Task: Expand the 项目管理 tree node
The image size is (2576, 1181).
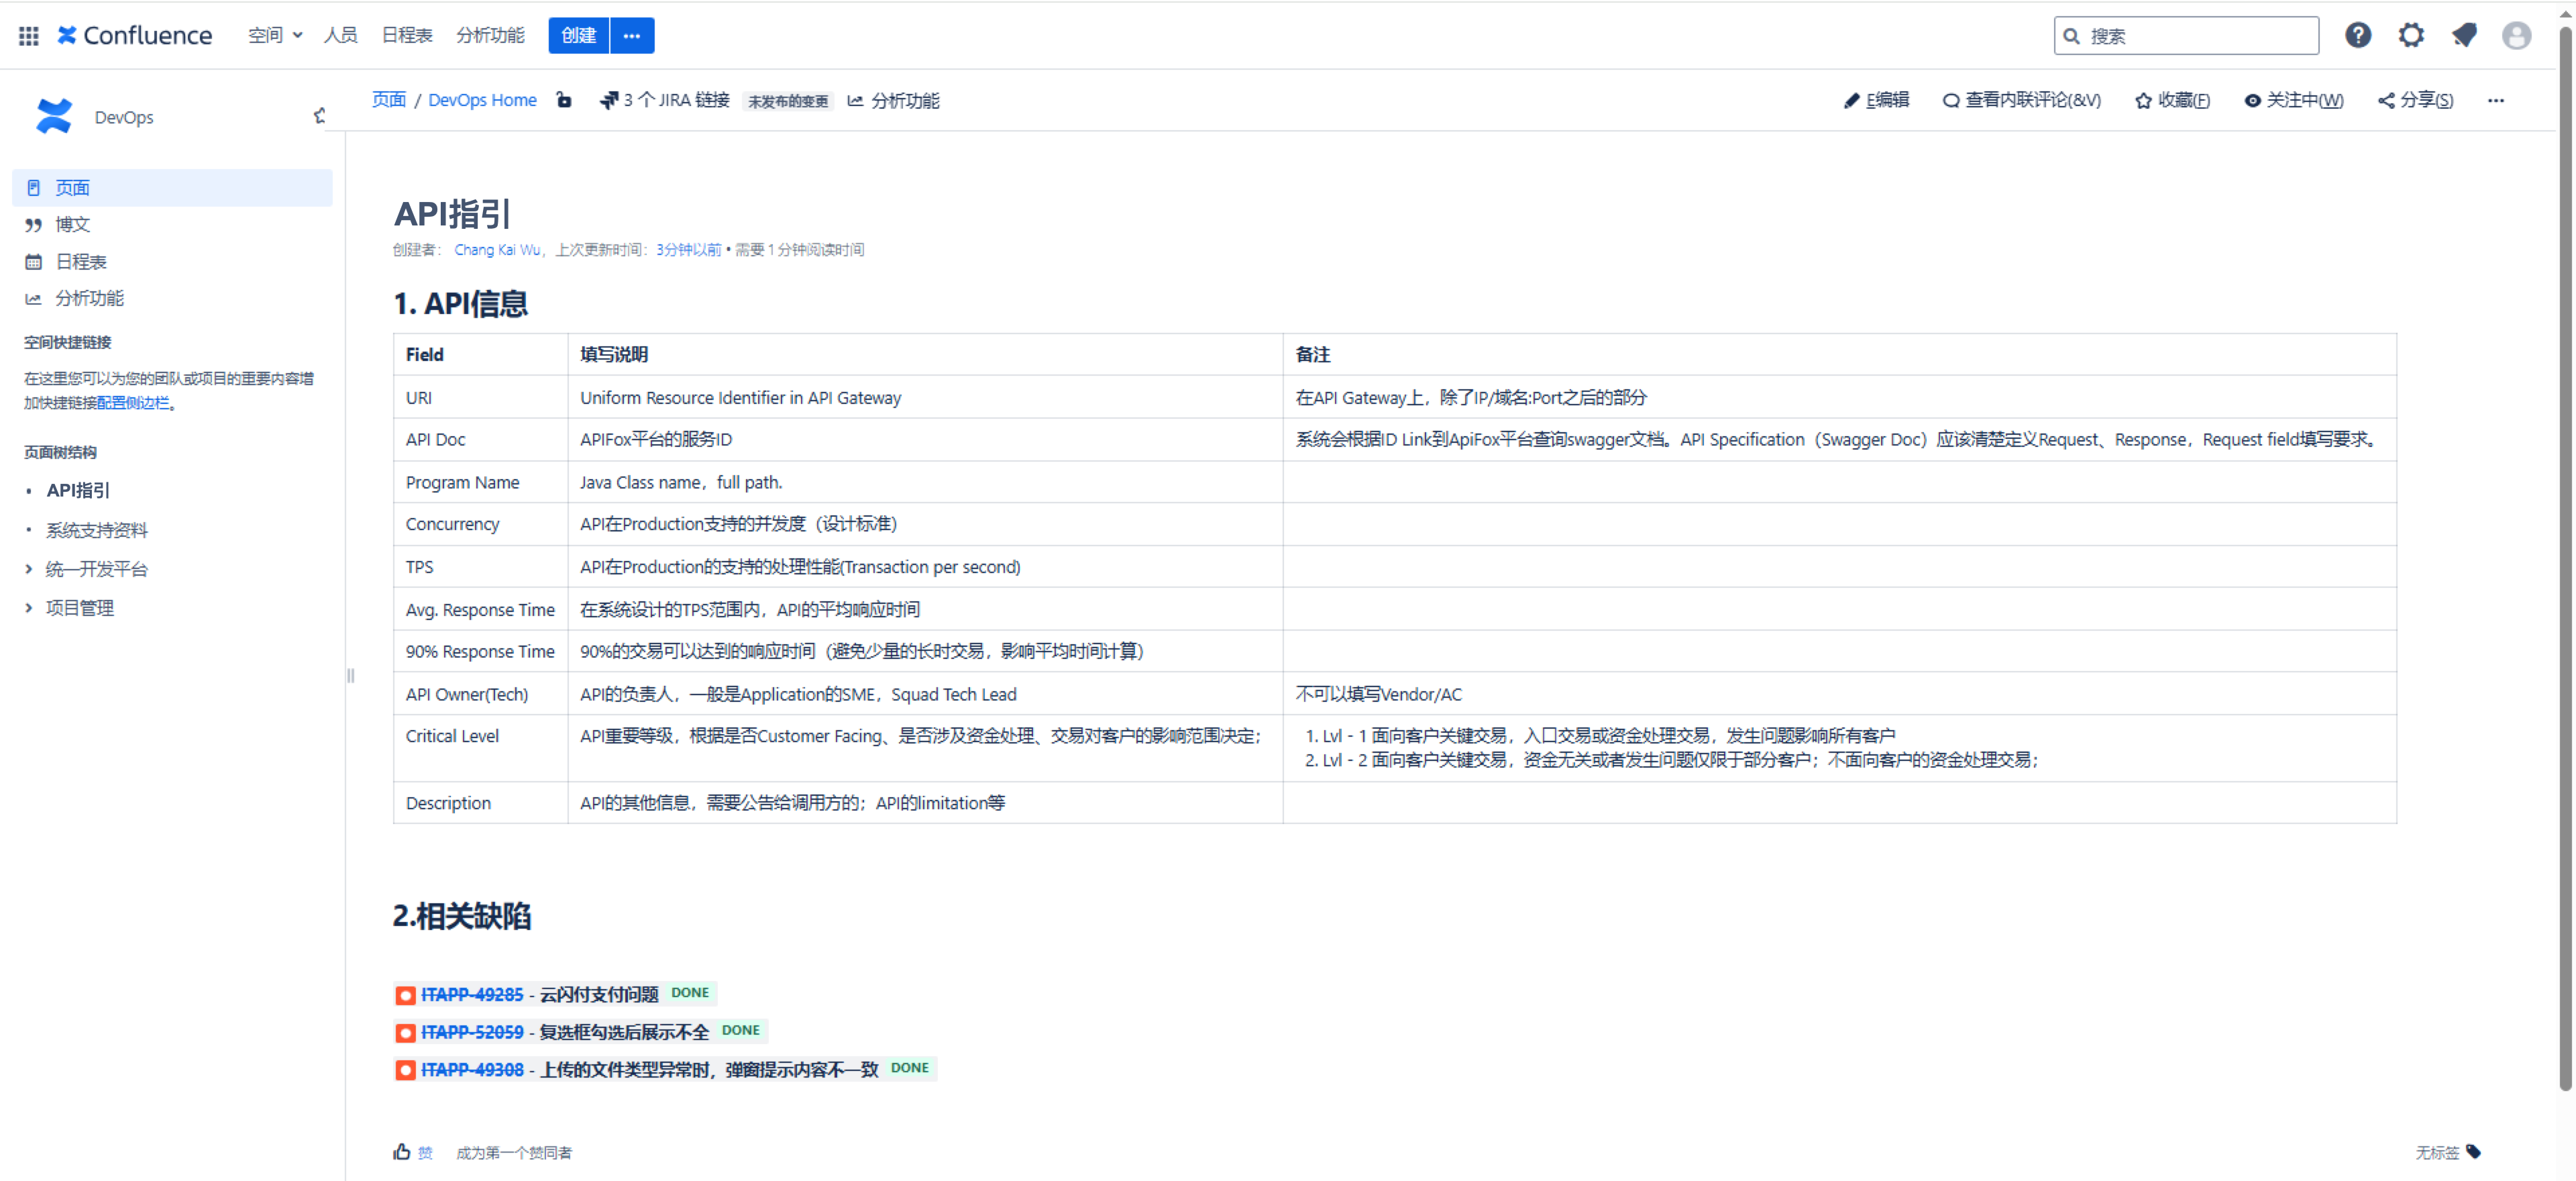Action: click(28, 608)
